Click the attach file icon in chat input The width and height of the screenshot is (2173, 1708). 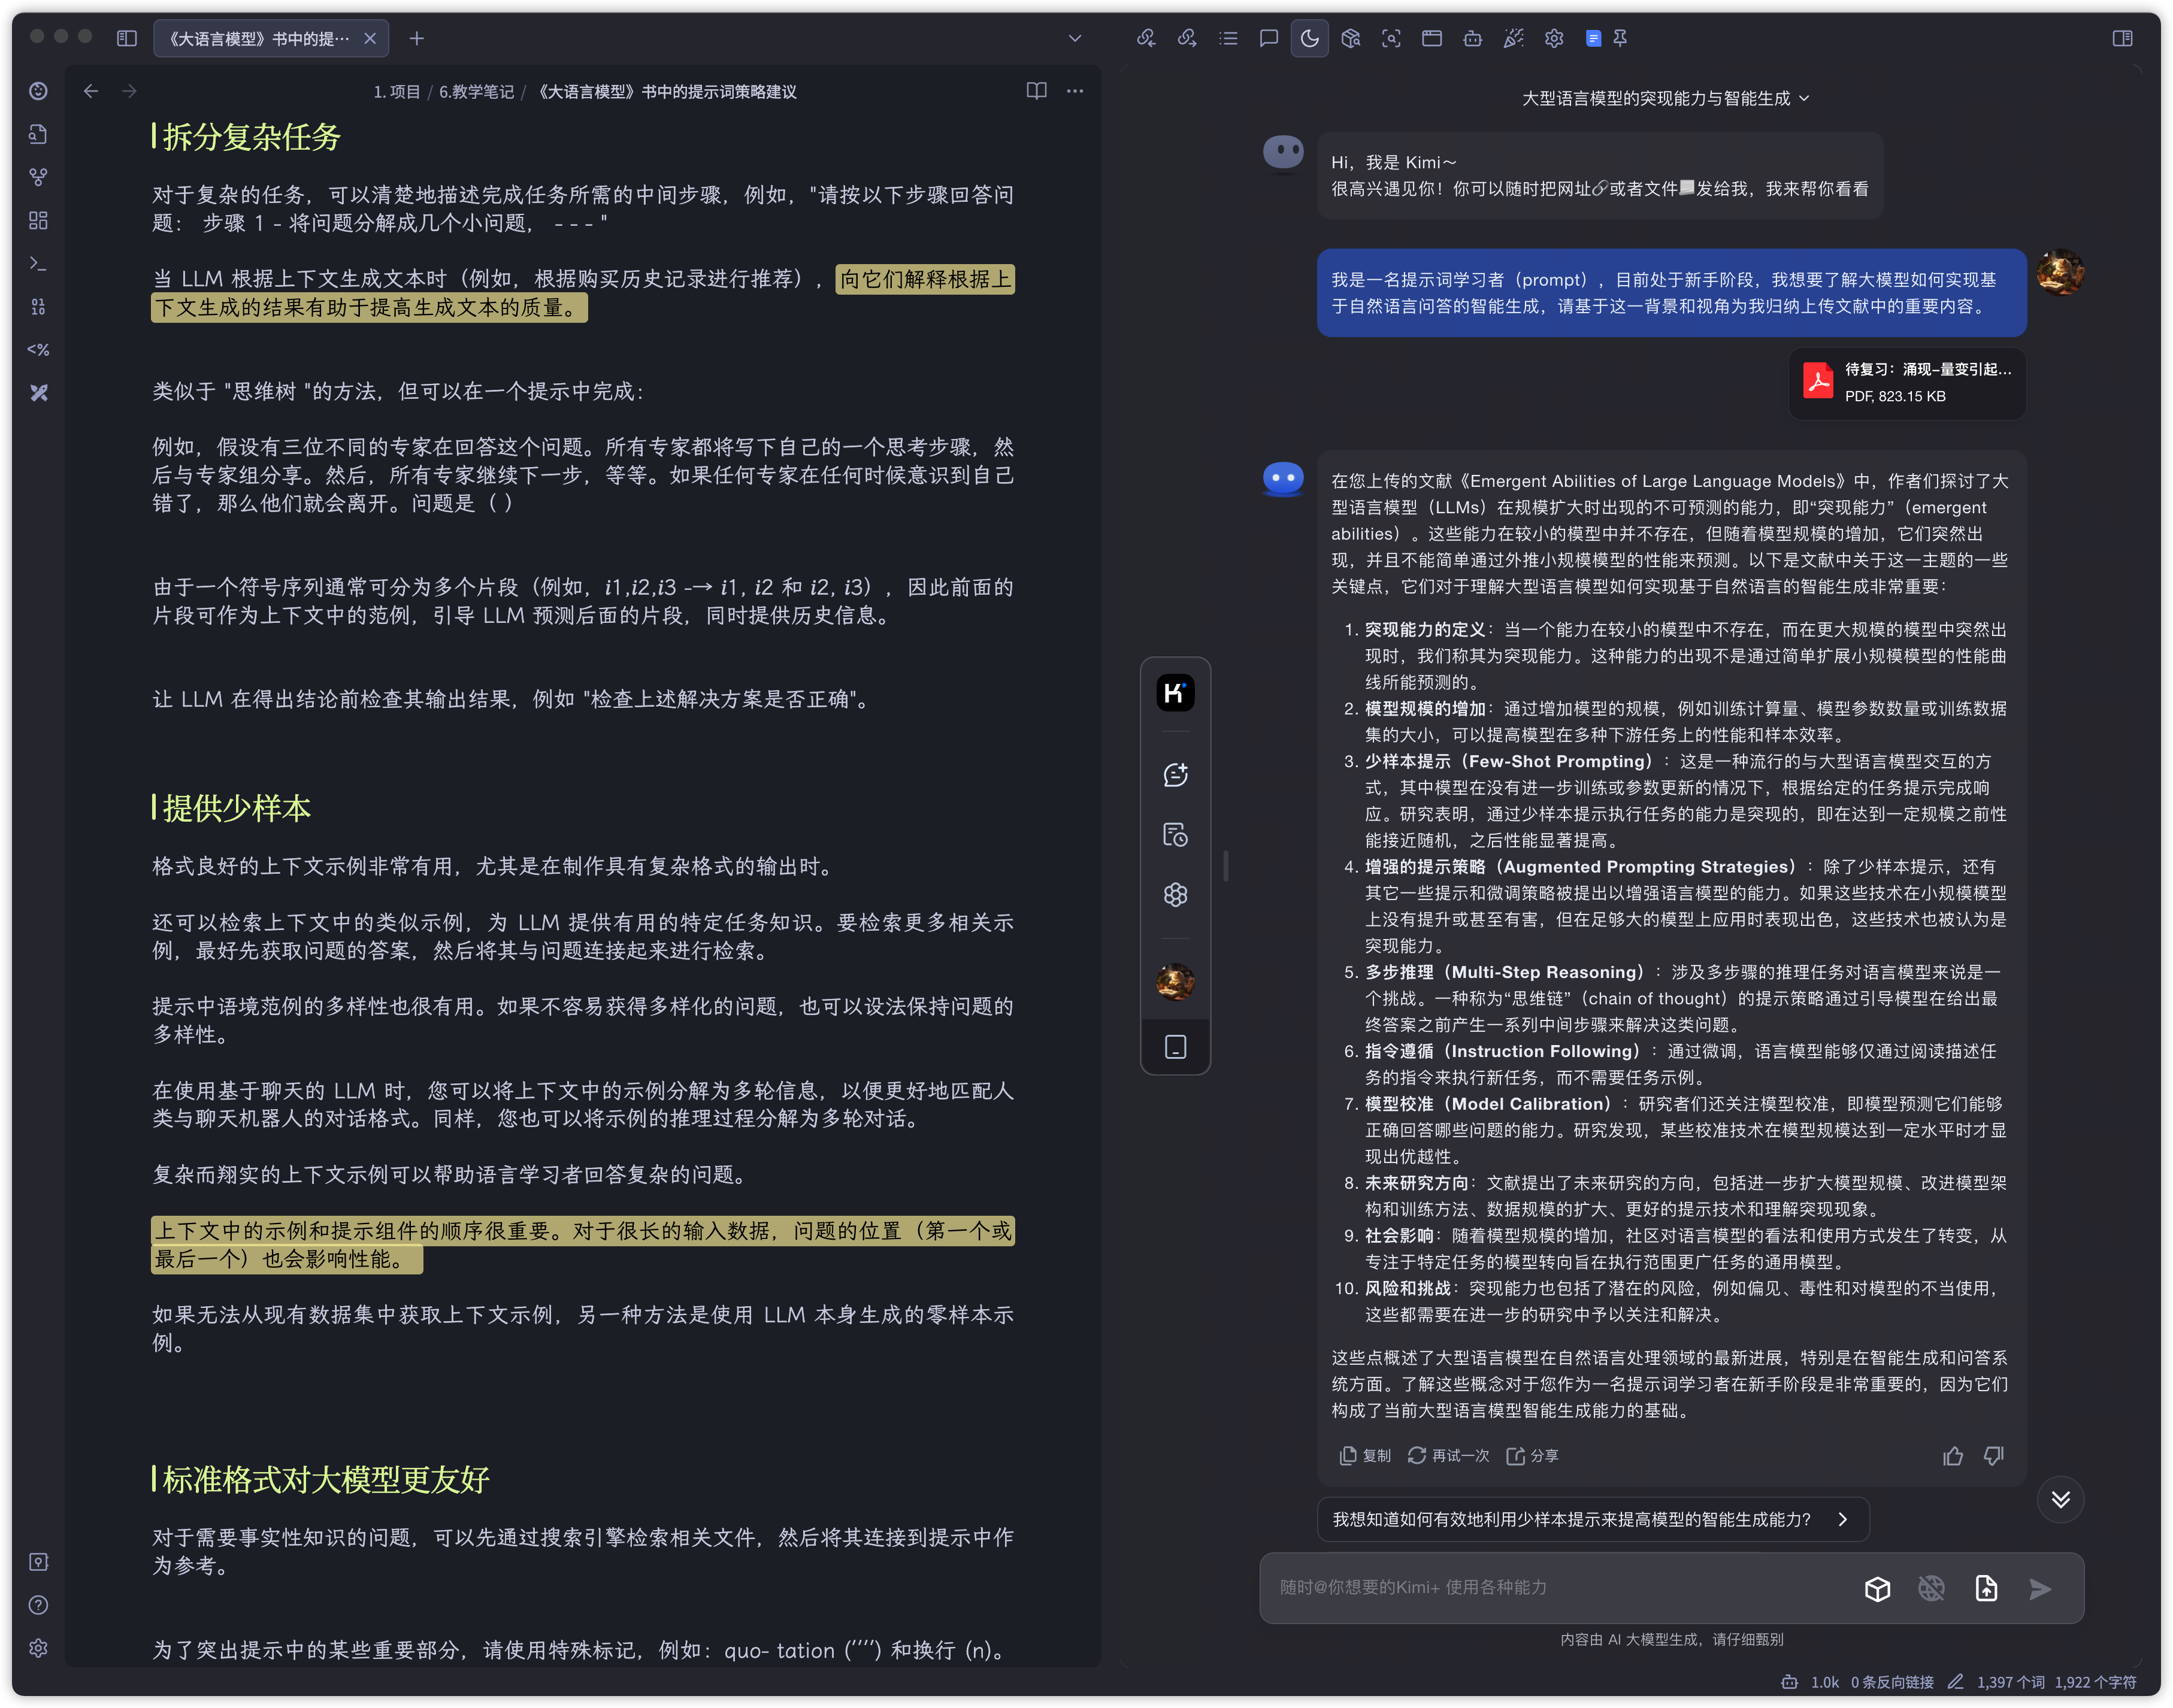click(x=1985, y=1588)
